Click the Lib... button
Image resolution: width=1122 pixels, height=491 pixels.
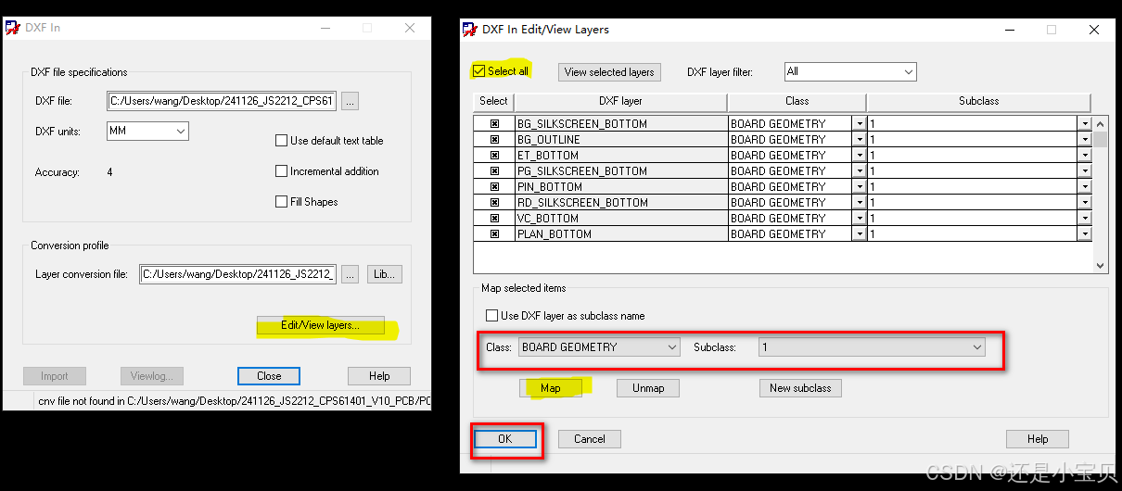[384, 274]
